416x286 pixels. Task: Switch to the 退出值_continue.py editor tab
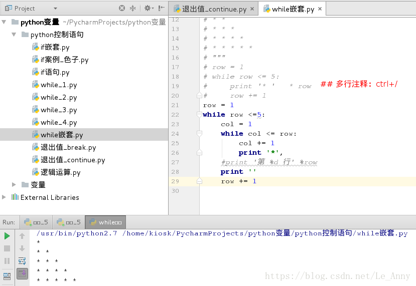[214, 9]
